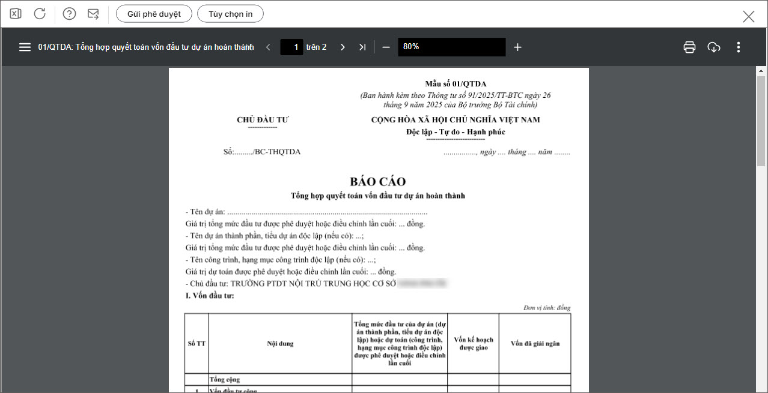
Task: Click the 80% zoom level box
Action: coord(451,47)
